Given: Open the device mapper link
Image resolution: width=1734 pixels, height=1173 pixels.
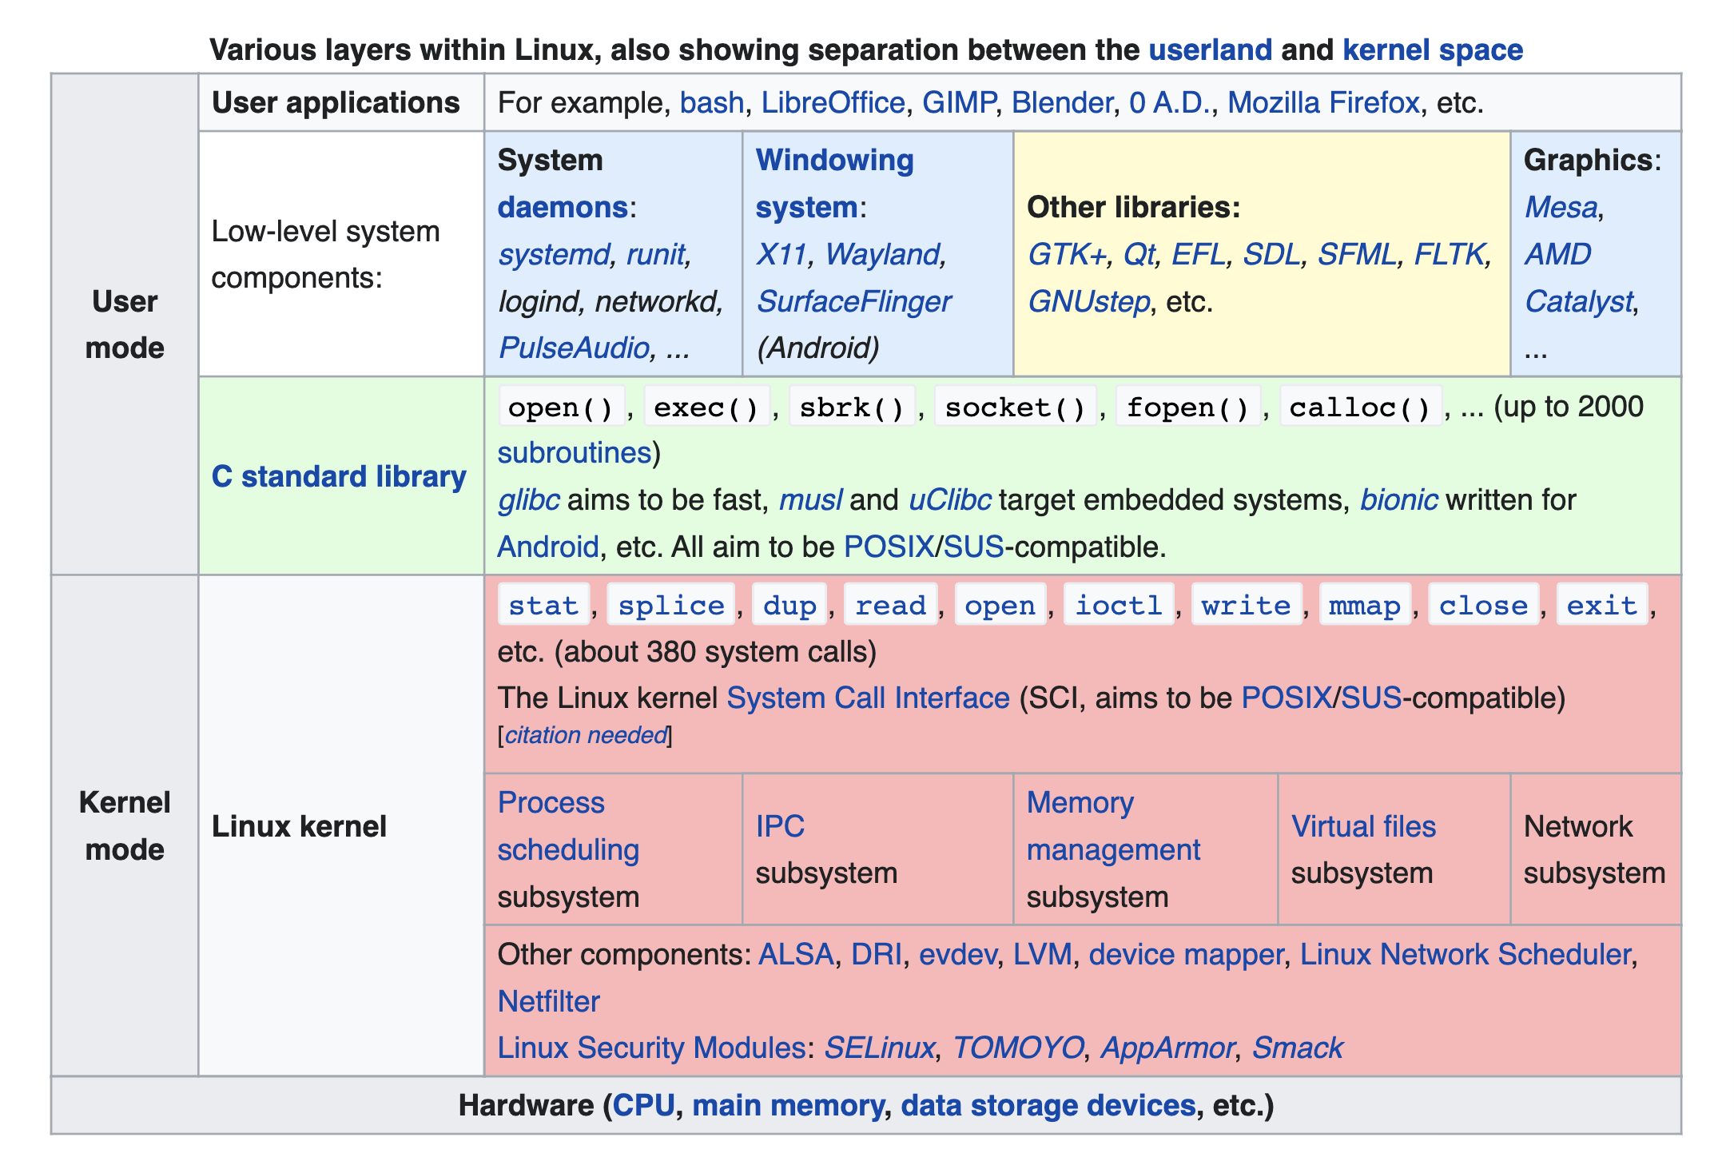Looking at the screenshot, I should tap(1186, 954).
